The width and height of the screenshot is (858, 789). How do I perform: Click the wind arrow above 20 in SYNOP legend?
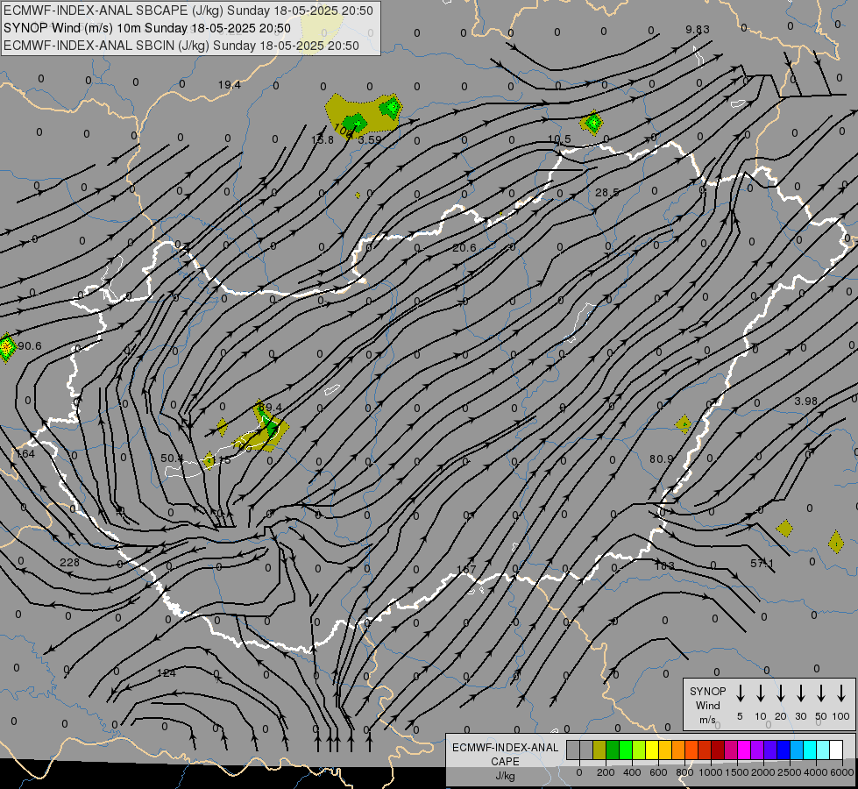pos(781,693)
